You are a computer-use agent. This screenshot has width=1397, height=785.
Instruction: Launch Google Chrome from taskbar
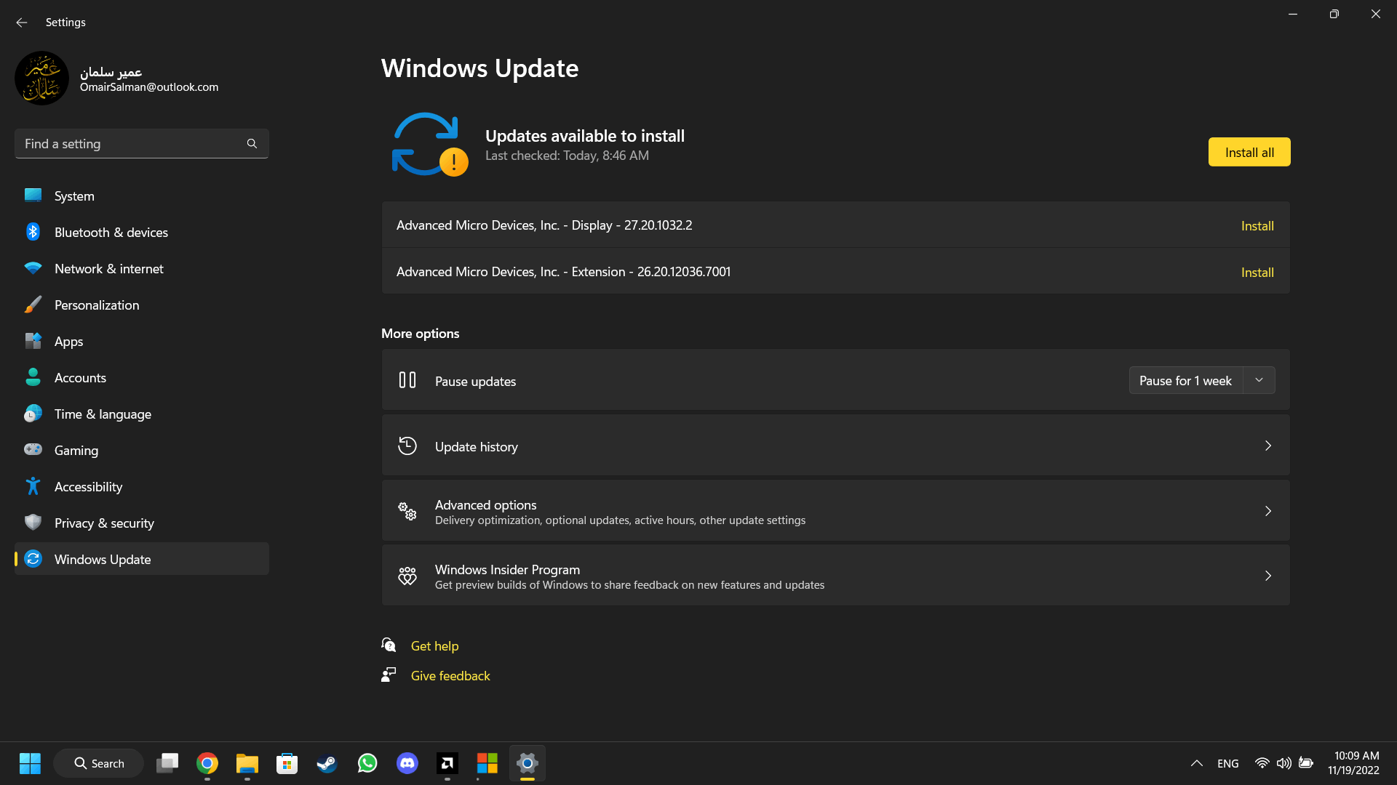207,763
